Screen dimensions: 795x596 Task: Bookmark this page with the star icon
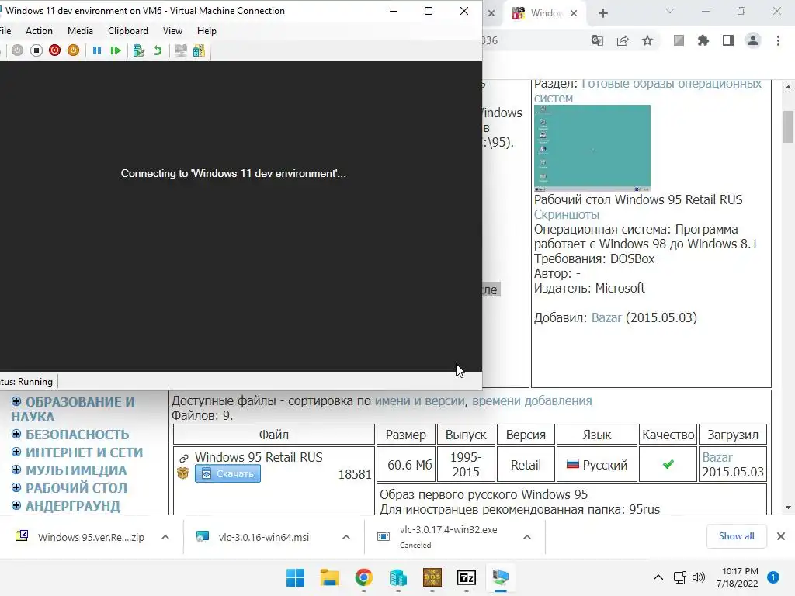[x=647, y=40]
